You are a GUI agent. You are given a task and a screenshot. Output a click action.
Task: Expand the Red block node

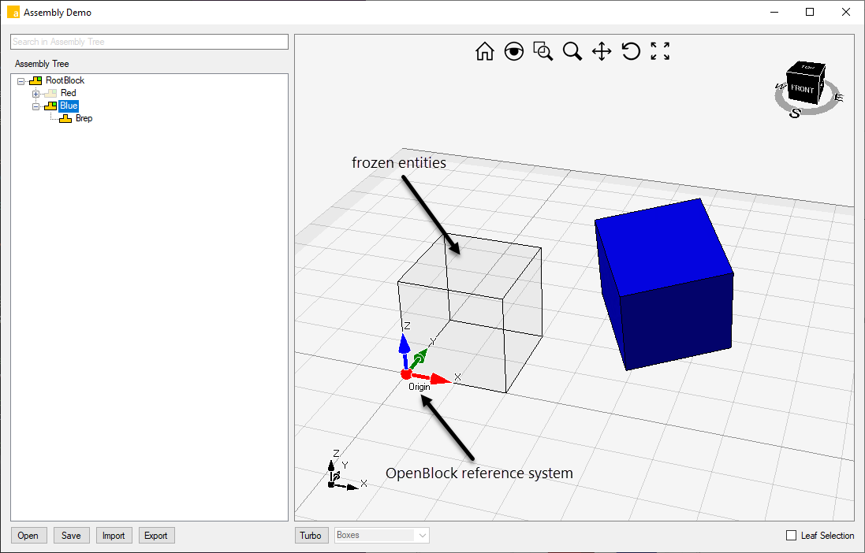35,93
